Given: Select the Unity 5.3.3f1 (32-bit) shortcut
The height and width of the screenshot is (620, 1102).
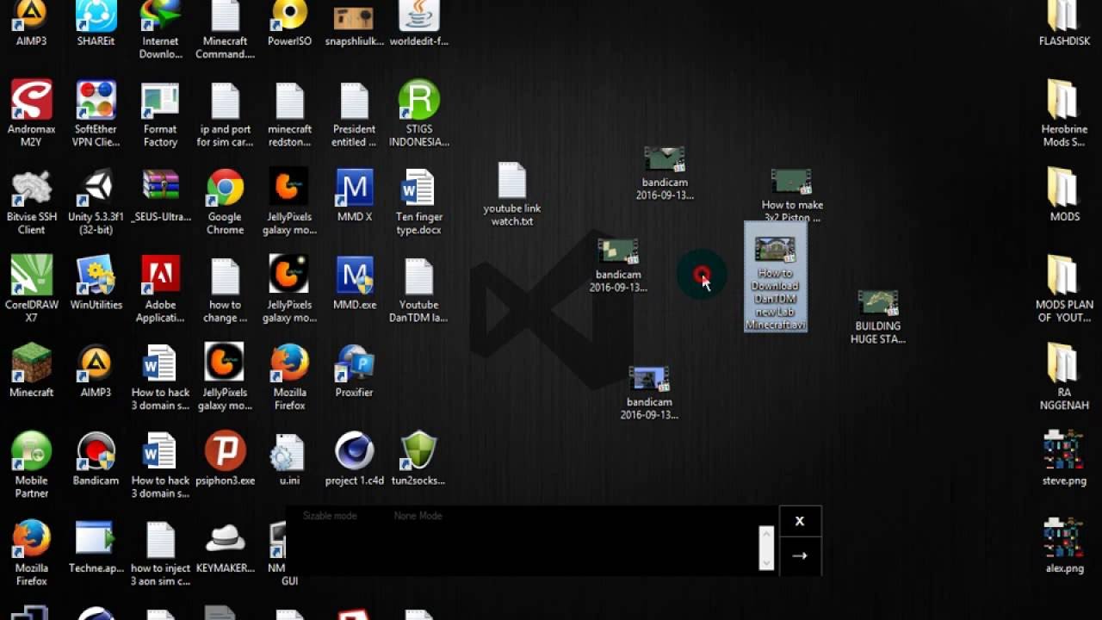Looking at the screenshot, I should tap(96, 201).
